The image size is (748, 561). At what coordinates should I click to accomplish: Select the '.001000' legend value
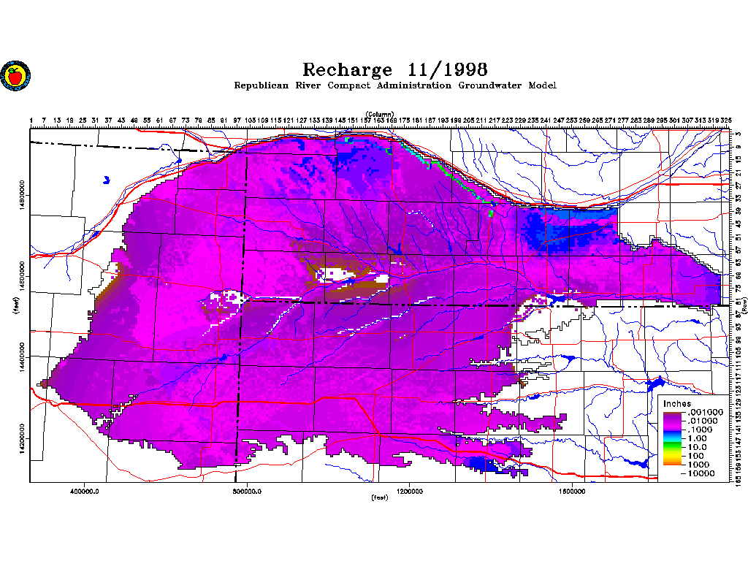705,412
